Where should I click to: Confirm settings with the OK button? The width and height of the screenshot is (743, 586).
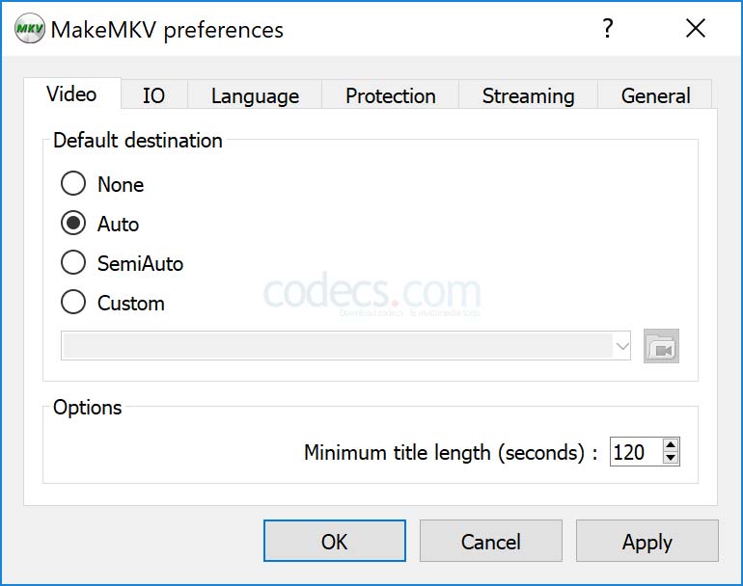[x=335, y=541]
